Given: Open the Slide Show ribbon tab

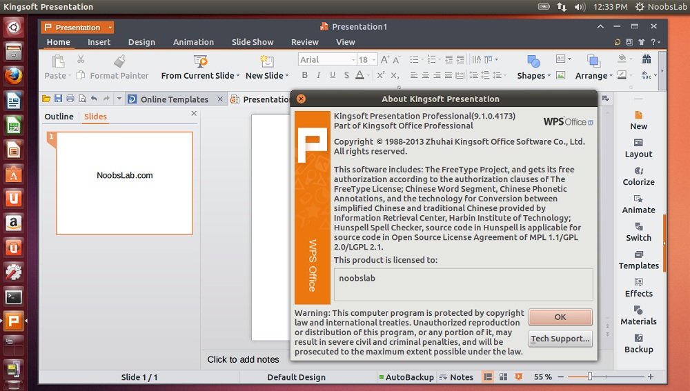Looking at the screenshot, I should click(x=253, y=42).
